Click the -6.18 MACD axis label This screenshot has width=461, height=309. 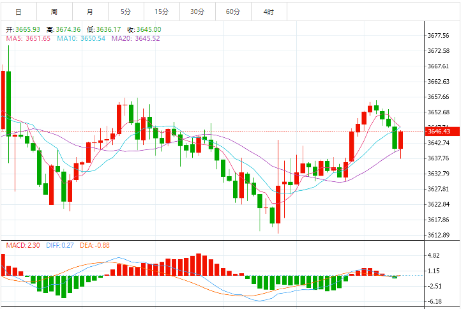(434, 301)
